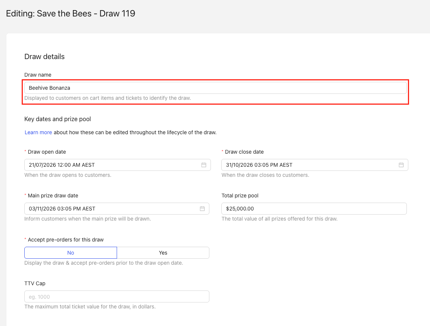This screenshot has height=326, width=430.
Task: Click help text 'When the draw closes to customers.'
Action: pyautogui.click(x=265, y=175)
